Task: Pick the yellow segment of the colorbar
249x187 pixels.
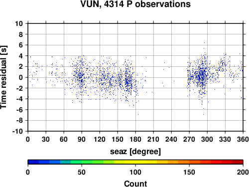Action: [135, 162]
